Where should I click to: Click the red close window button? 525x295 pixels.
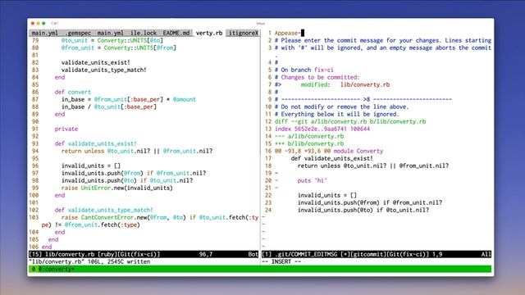pos(33,24)
